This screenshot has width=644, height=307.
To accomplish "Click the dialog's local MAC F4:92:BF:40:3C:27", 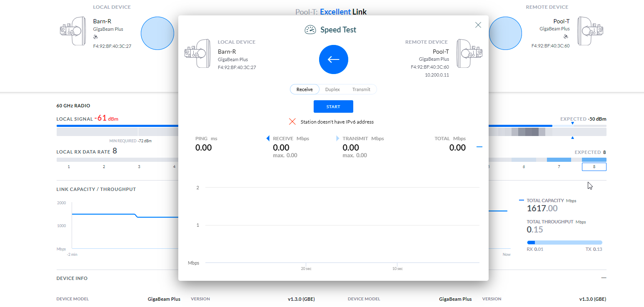I will pyautogui.click(x=237, y=67).
